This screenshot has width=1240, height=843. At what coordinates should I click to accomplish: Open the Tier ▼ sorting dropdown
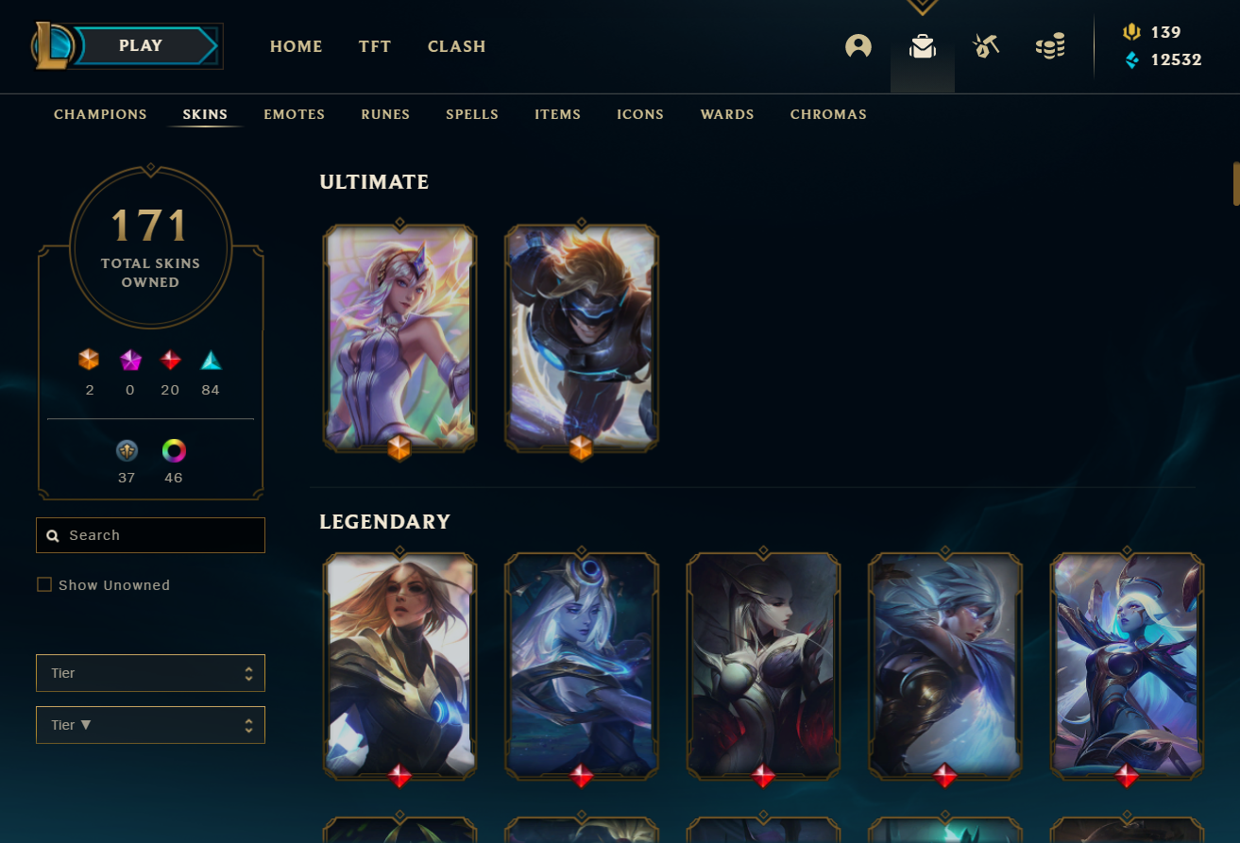(150, 725)
